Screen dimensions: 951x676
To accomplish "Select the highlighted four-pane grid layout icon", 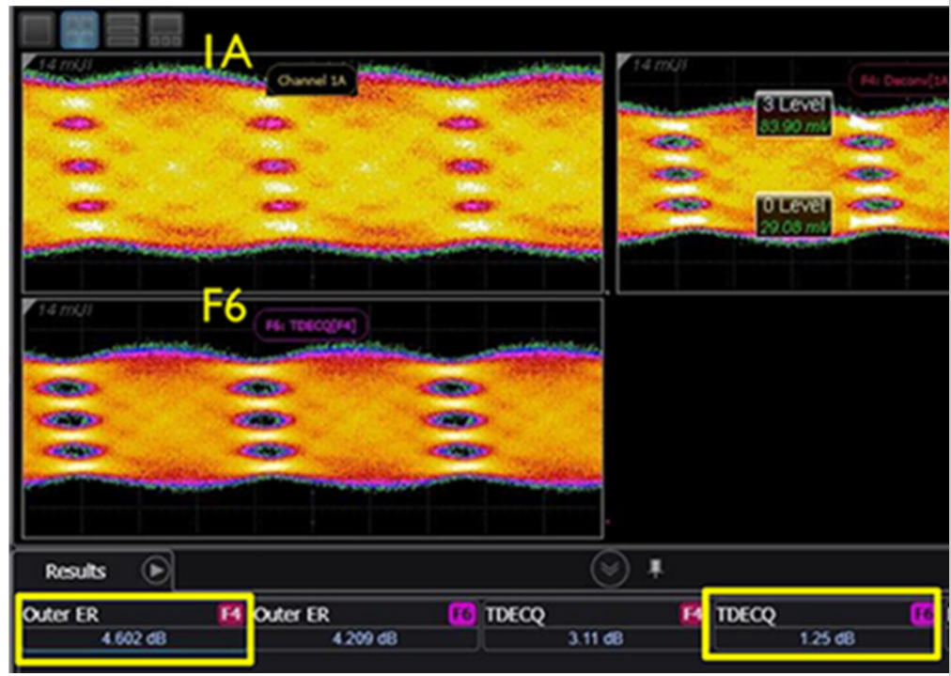I will coord(80,30).
